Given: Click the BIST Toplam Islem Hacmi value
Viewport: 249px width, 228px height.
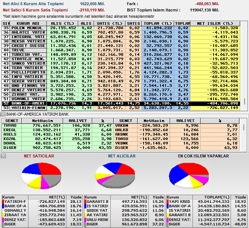Looking at the screenshot, I should [204, 10].
